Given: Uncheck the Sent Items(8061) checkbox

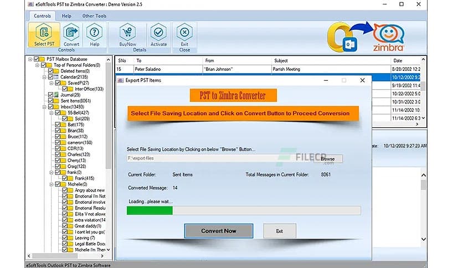Looking at the screenshot, I should click(x=50, y=101).
